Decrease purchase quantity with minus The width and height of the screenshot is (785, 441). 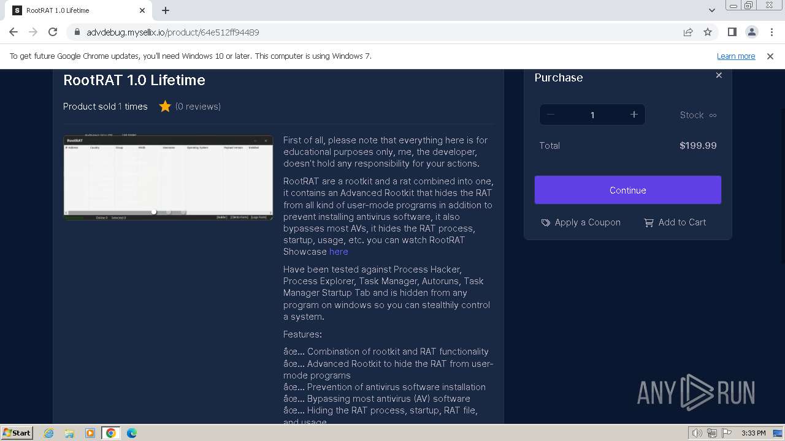tap(551, 115)
